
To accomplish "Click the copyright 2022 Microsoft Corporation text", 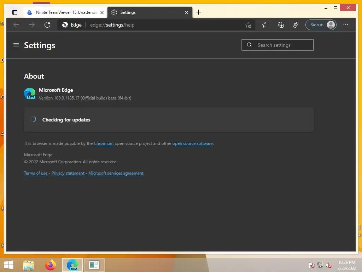I will pos(71,162).
